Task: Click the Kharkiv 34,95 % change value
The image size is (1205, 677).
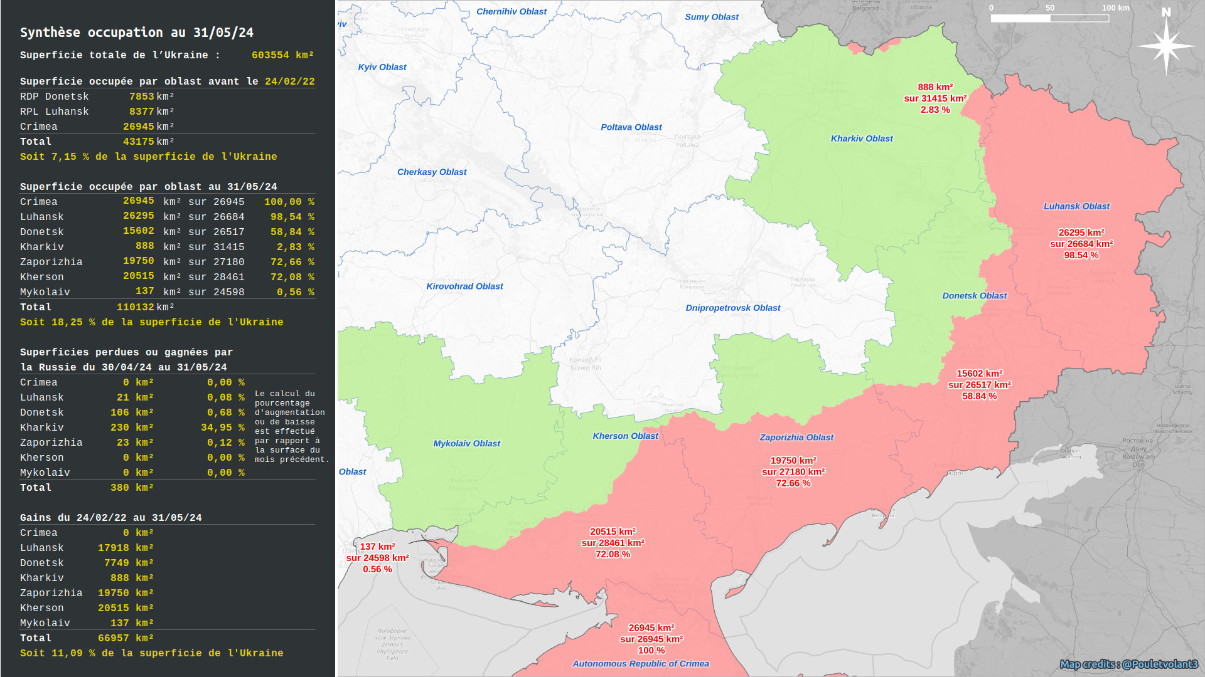Action: (222, 428)
